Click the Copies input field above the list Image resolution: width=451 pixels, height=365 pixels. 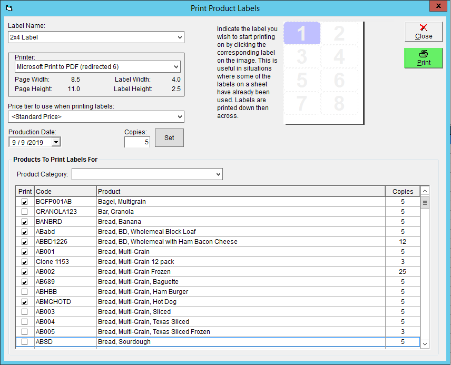[x=137, y=142]
